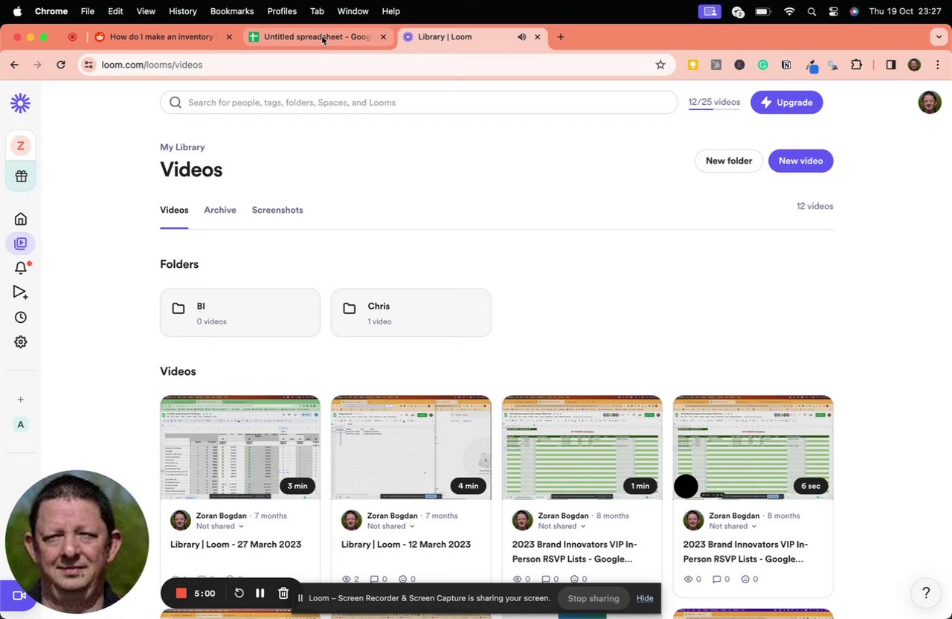Toggle the Chrome side panel icon
The width and height of the screenshot is (952, 619).
coord(891,65)
